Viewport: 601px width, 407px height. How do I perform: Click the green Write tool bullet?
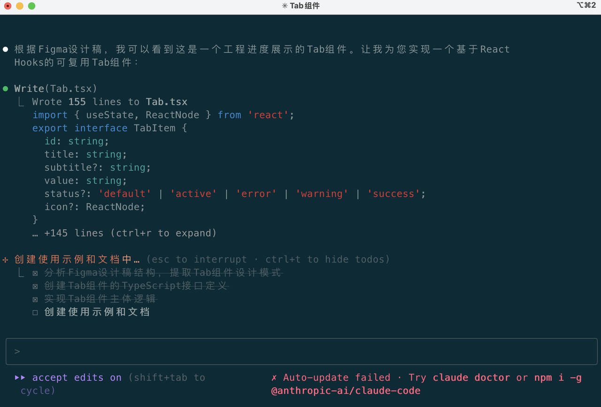[x=6, y=89]
